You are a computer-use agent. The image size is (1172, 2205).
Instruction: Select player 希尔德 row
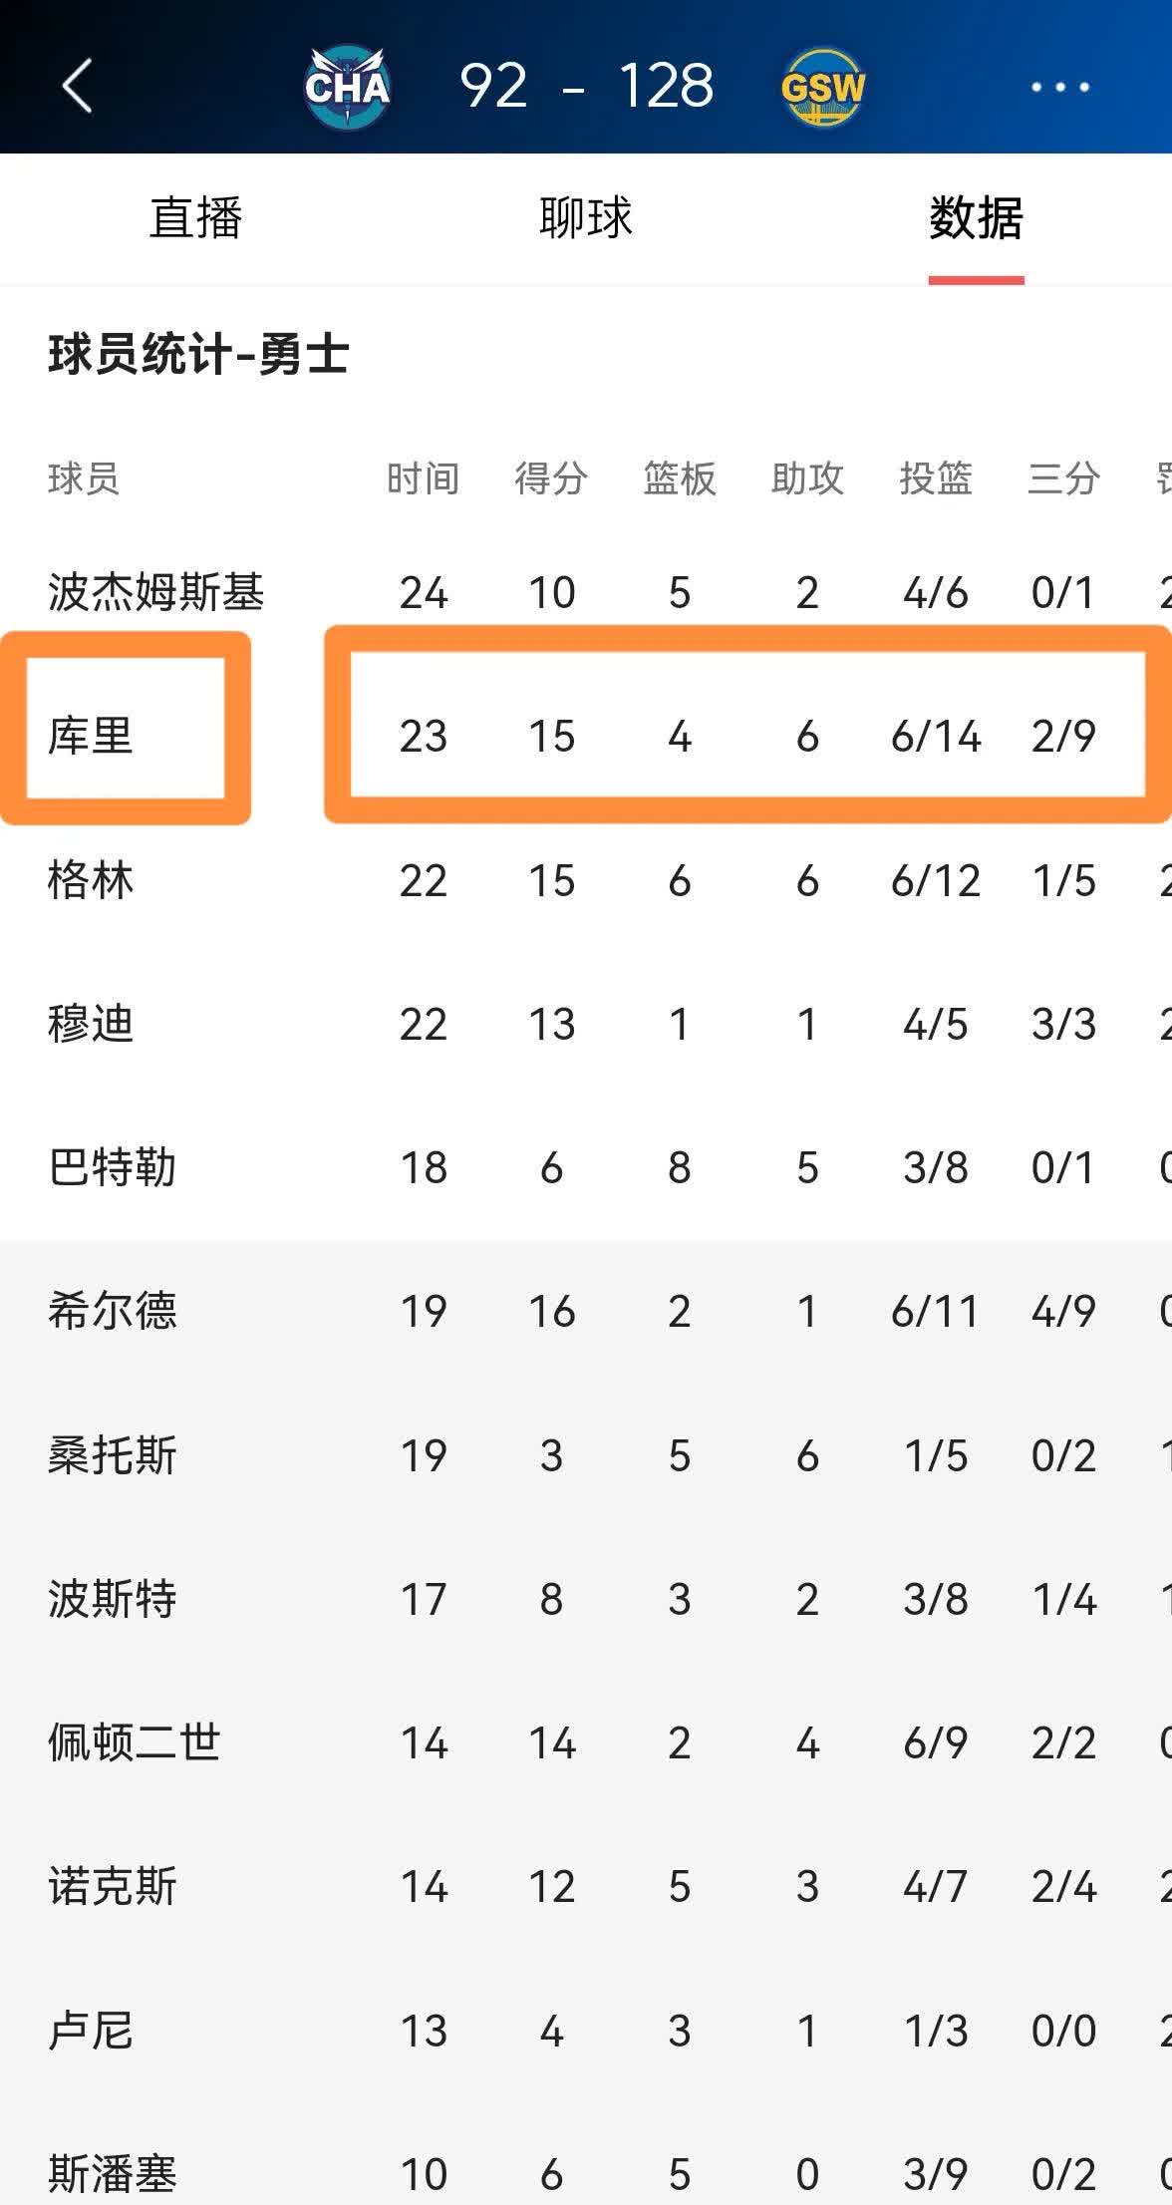110,1312
